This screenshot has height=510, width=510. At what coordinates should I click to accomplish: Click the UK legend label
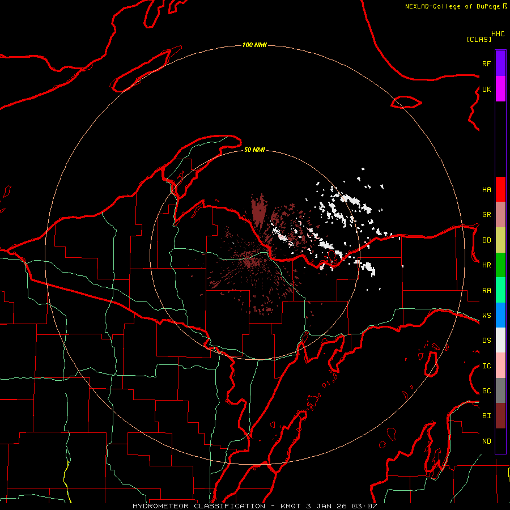486,89
